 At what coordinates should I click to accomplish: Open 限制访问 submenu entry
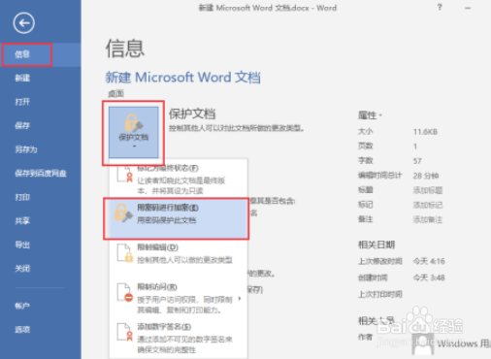[x=179, y=298]
